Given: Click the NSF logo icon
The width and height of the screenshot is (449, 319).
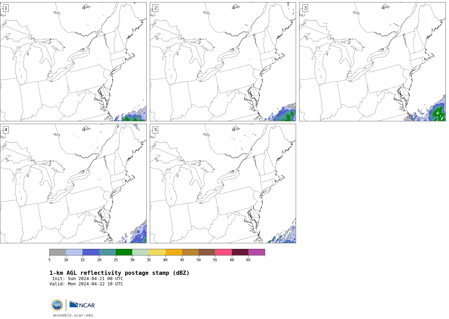Looking at the screenshot, I should point(57,305).
